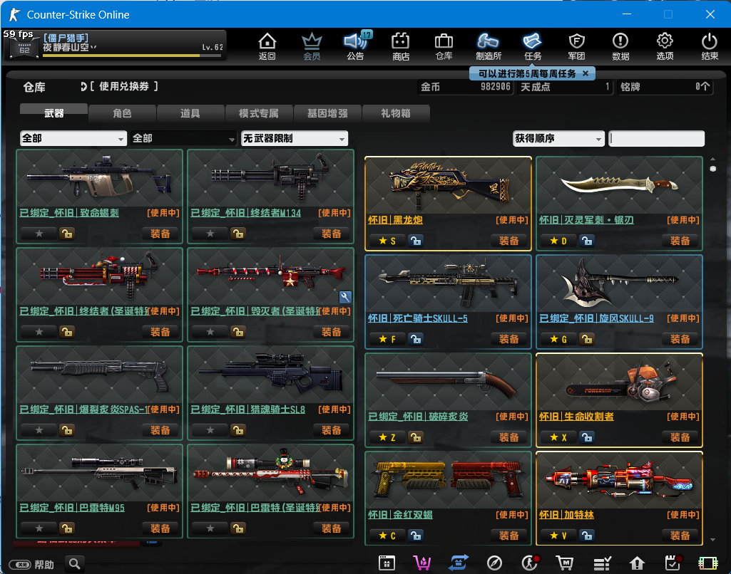This screenshot has width=731, height=574.
Task: Expand the first 全部 category dropdown
Action: [73, 138]
